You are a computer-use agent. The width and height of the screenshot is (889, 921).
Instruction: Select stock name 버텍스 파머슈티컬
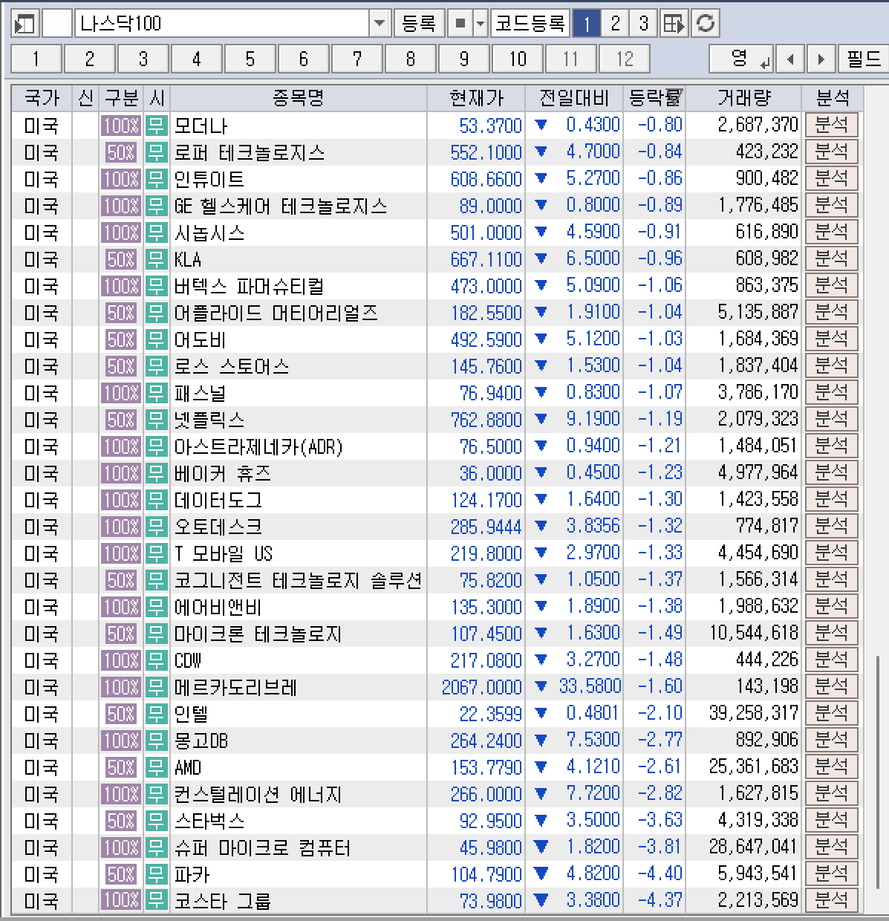[x=249, y=286]
